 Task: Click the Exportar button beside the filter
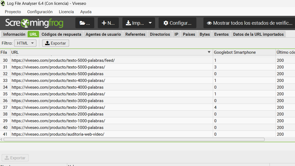56,43
